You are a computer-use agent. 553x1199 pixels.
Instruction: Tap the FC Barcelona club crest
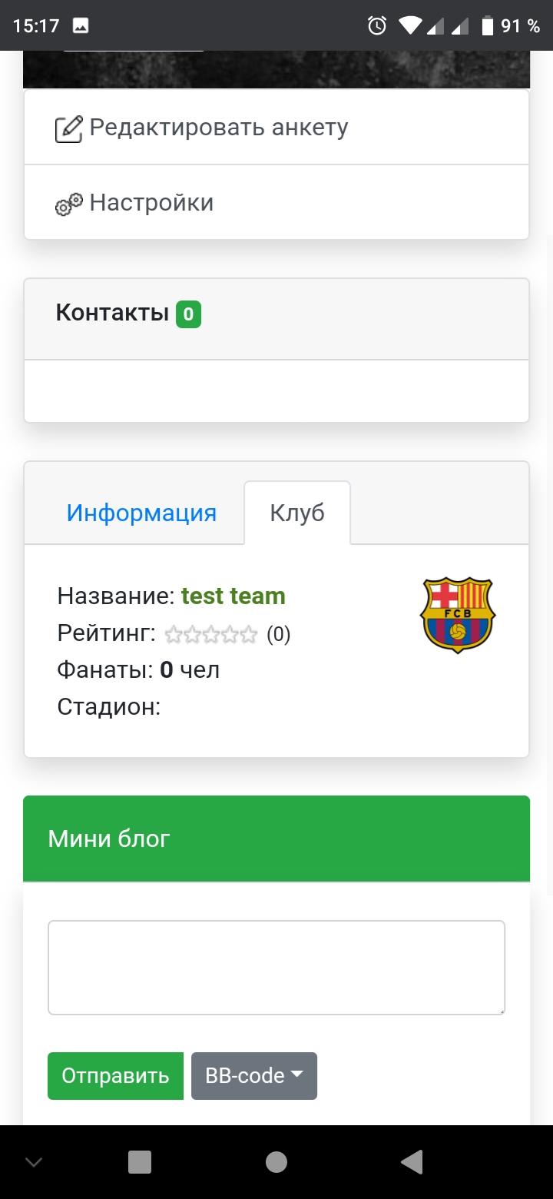pos(458,615)
